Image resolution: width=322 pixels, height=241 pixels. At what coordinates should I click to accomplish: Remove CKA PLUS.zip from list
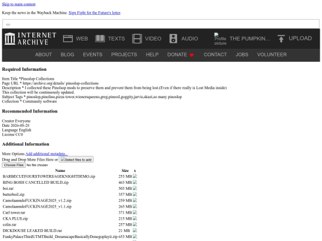coord(135,218)
